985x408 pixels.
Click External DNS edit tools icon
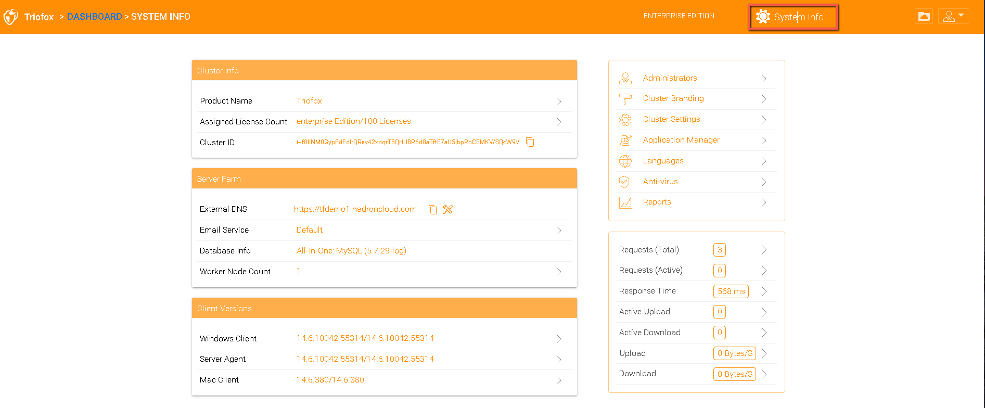(448, 209)
